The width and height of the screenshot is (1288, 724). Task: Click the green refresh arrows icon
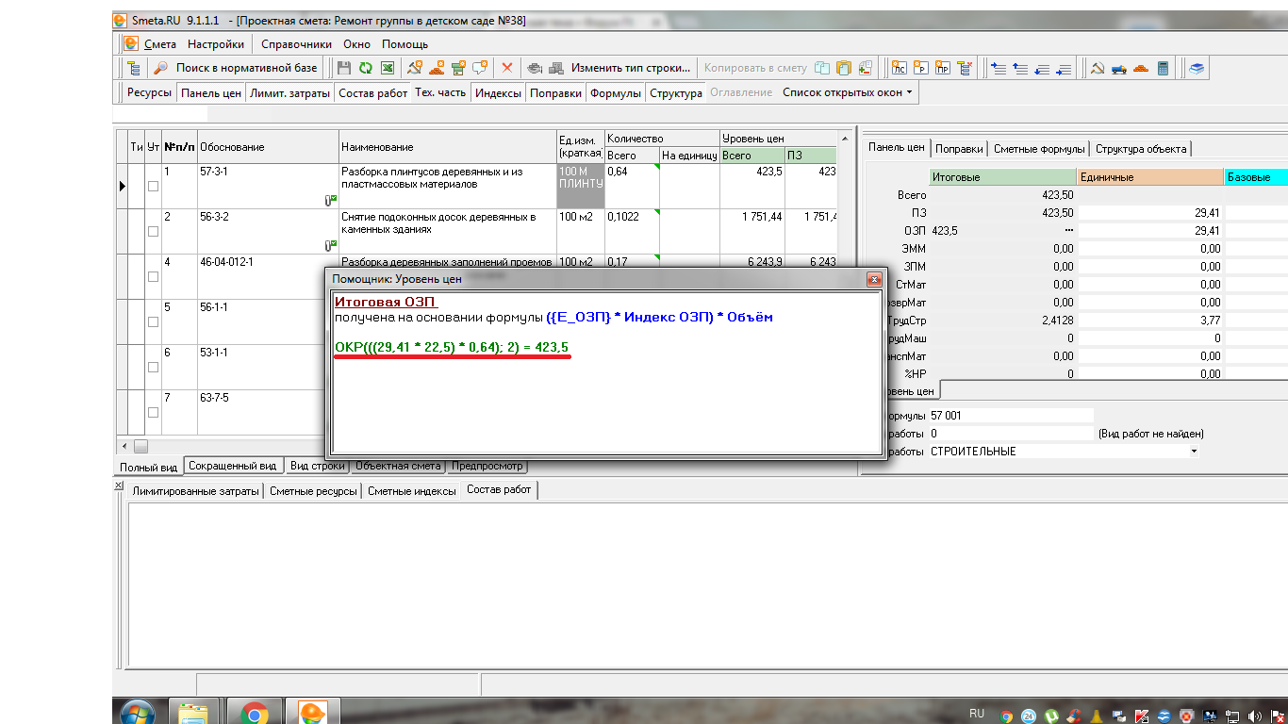point(366,68)
